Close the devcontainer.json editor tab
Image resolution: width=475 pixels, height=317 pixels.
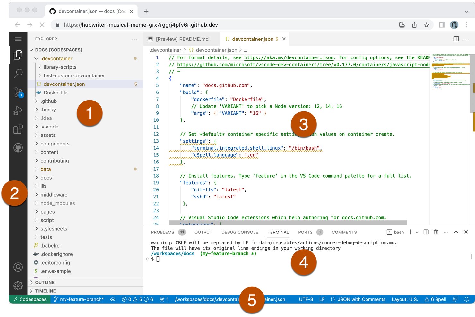pyautogui.click(x=284, y=39)
